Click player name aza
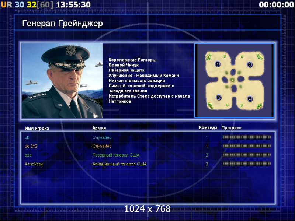The image size is (295, 221). coord(28,155)
